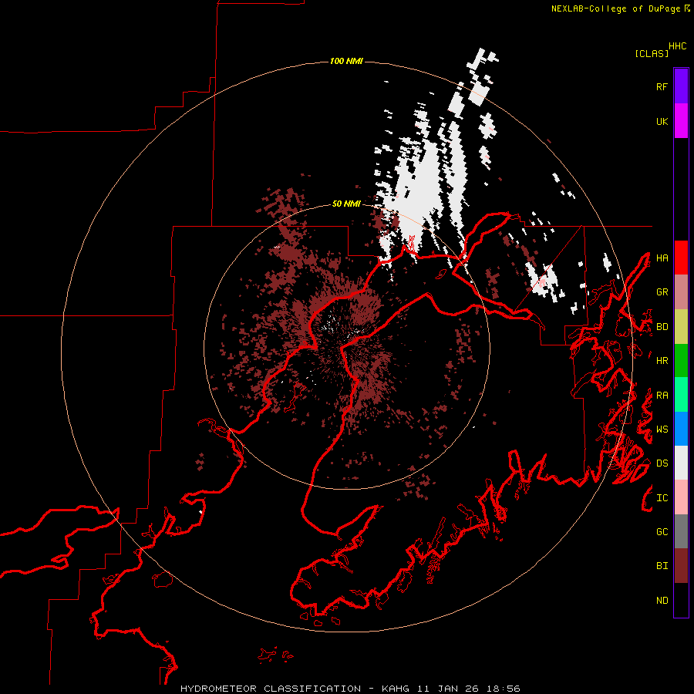694x694 pixels.
Task: Click the RA legend label
Action: [662, 396]
